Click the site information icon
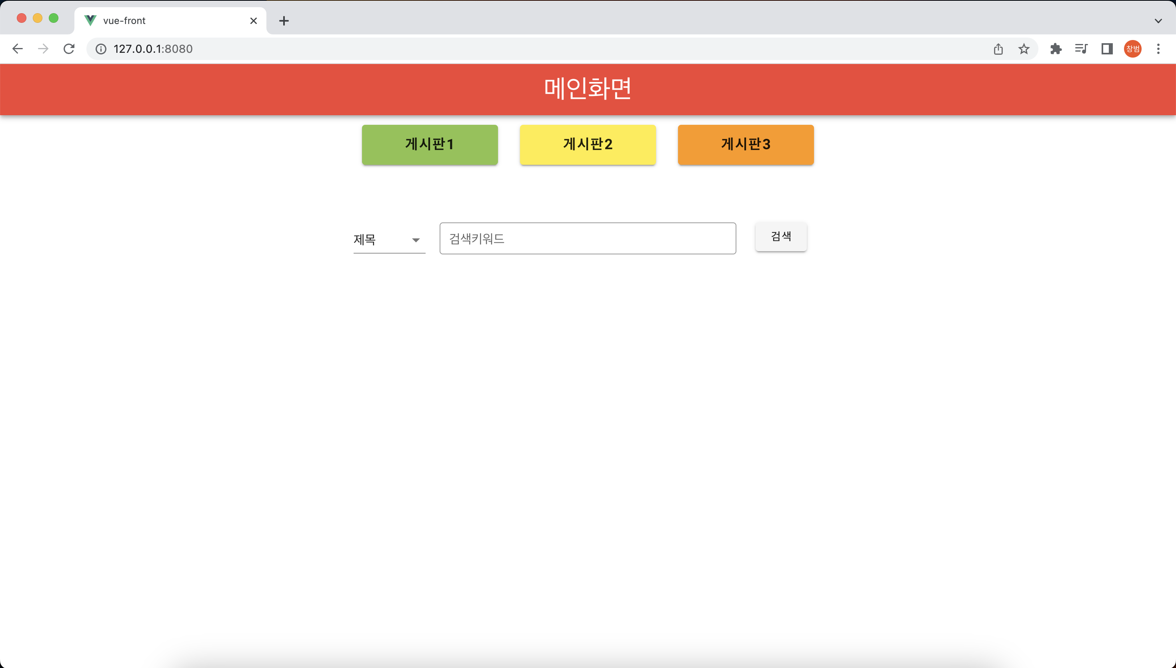Viewport: 1176px width, 668px height. click(x=101, y=49)
